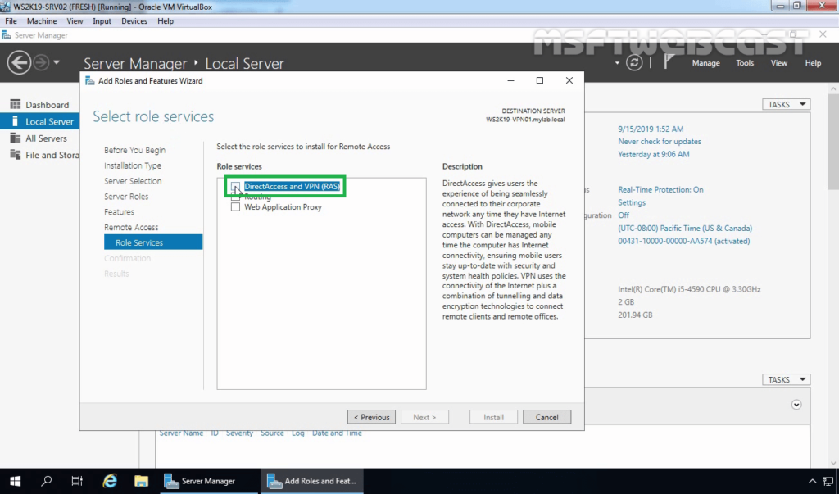Open the Tools menu
Screen dimensions: 839x494
click(744, 62)
